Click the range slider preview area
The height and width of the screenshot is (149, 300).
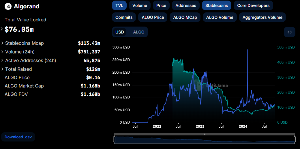tap(204, 140)
